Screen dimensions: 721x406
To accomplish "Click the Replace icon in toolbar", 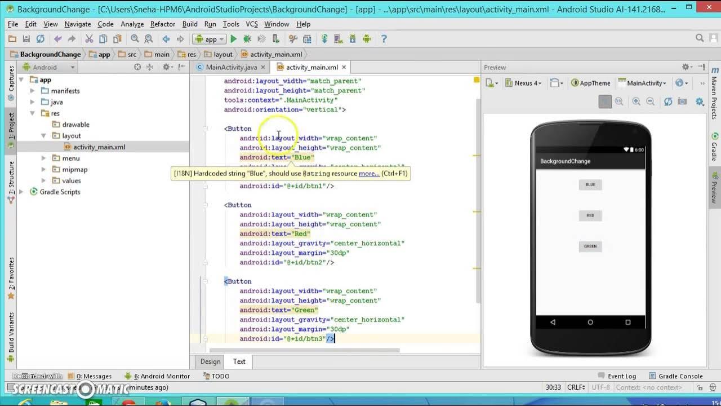I will coord(149,39).
